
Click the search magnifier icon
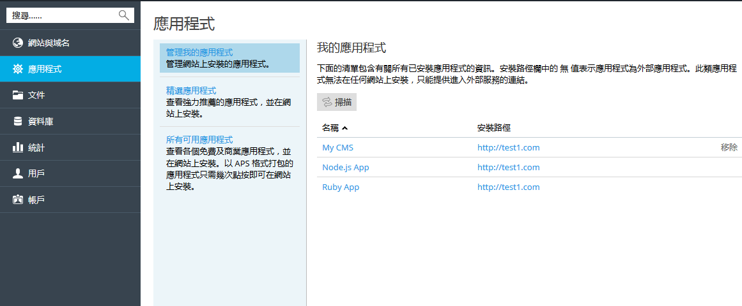(x=124, y=15)
